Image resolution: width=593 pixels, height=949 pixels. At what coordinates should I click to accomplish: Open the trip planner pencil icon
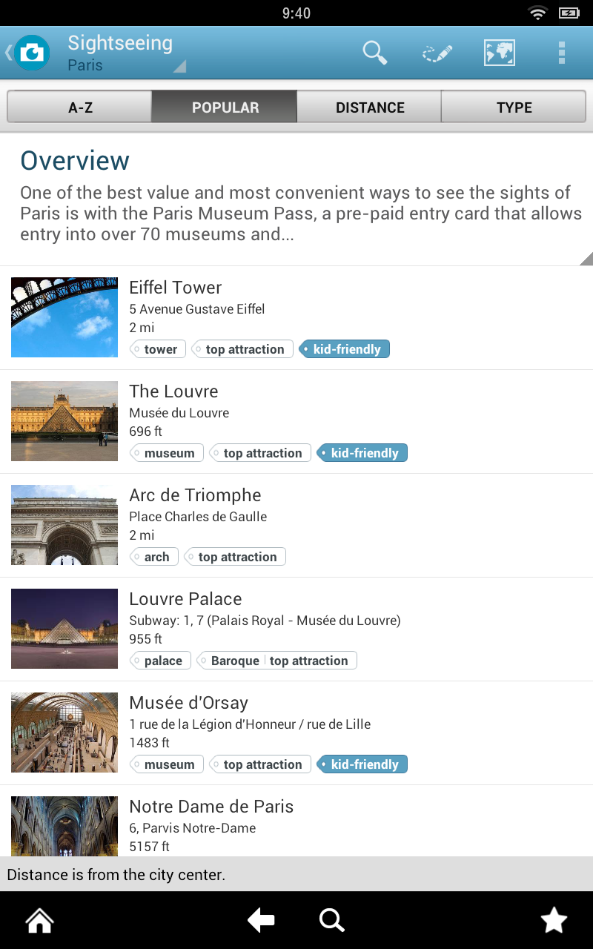coord(437,53)
